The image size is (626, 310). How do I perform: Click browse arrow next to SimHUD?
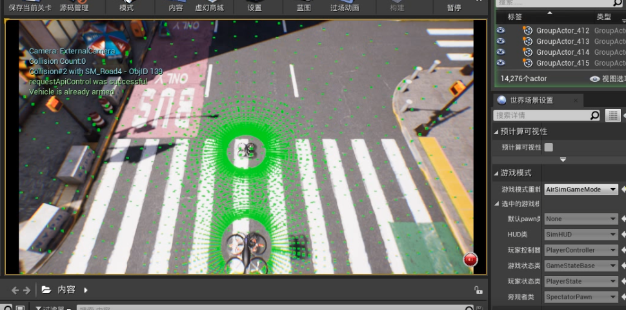tap(623, 235)
